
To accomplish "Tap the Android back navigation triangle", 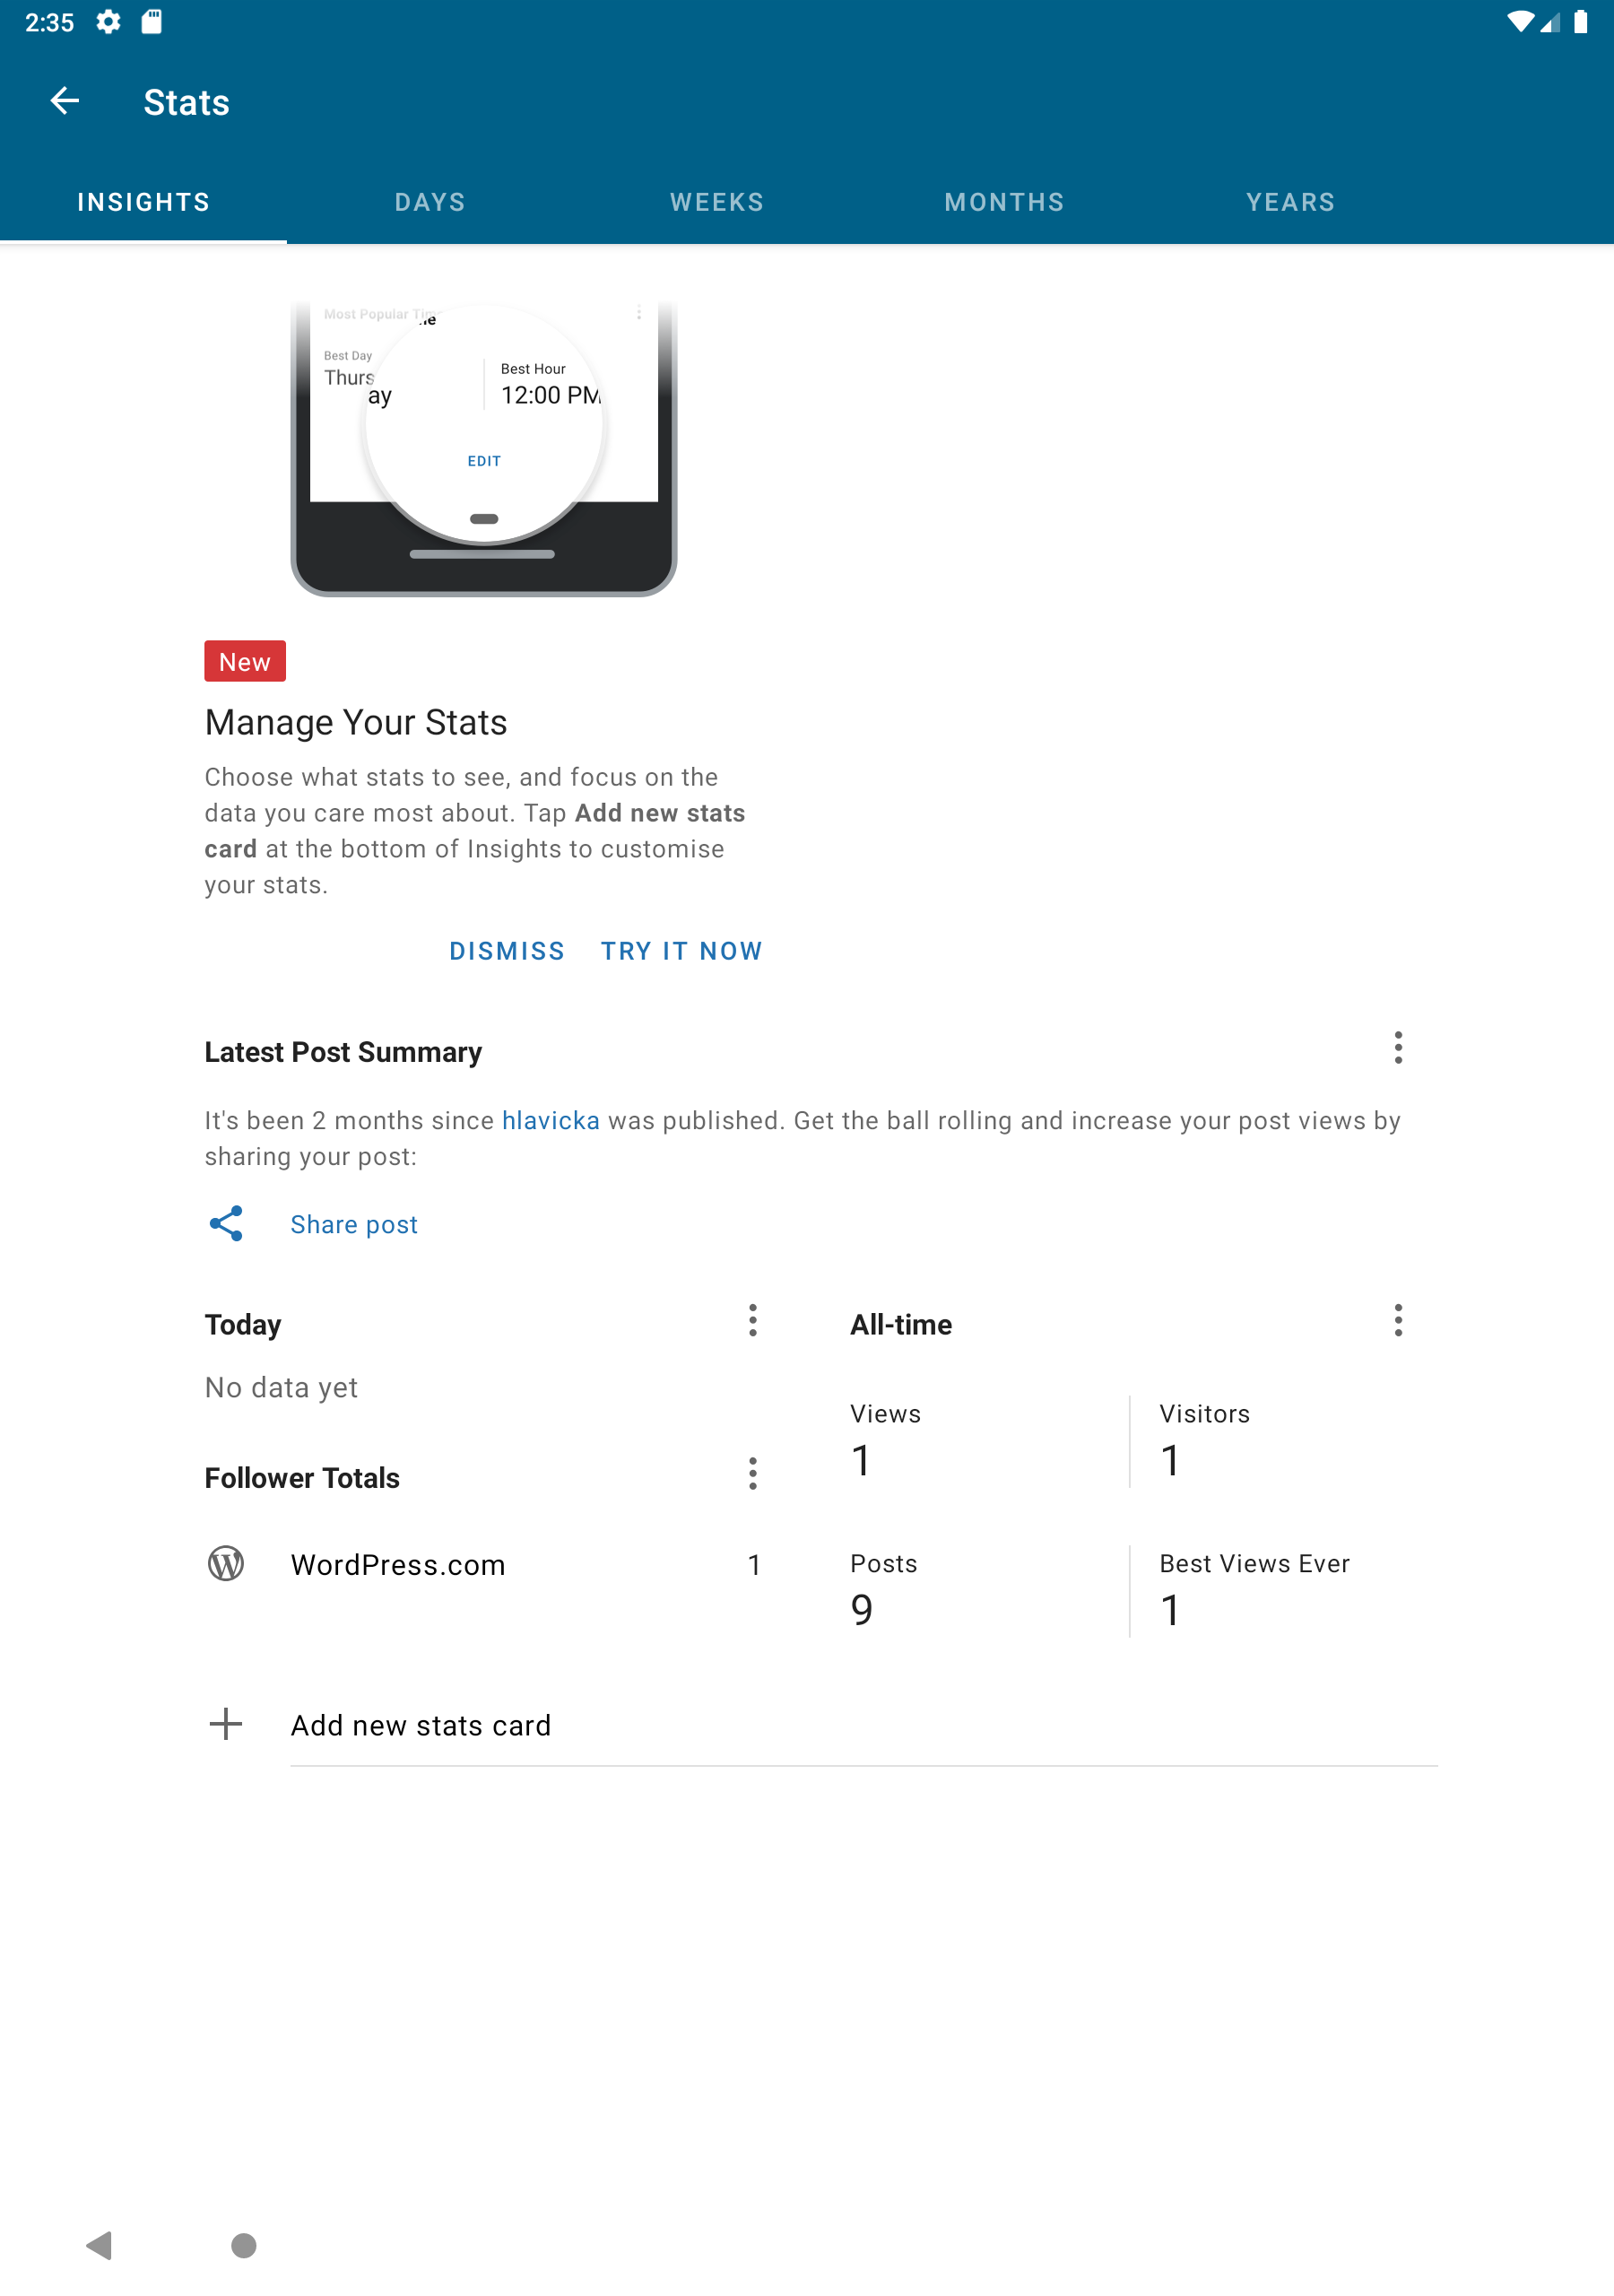I will point(99,2245).
